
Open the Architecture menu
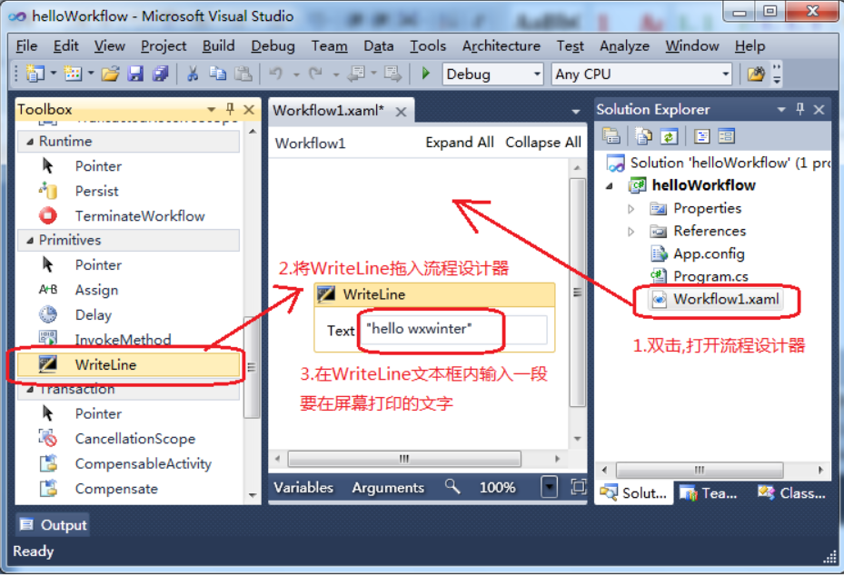pos(501,46)
